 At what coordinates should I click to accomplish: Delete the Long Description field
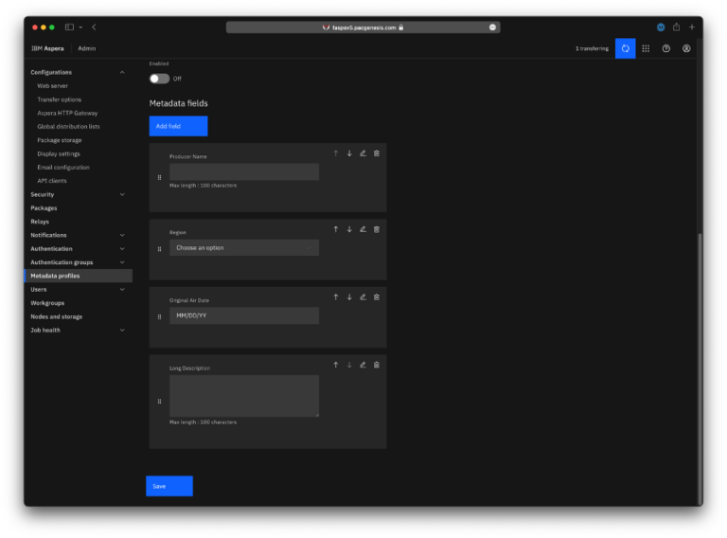377,365
